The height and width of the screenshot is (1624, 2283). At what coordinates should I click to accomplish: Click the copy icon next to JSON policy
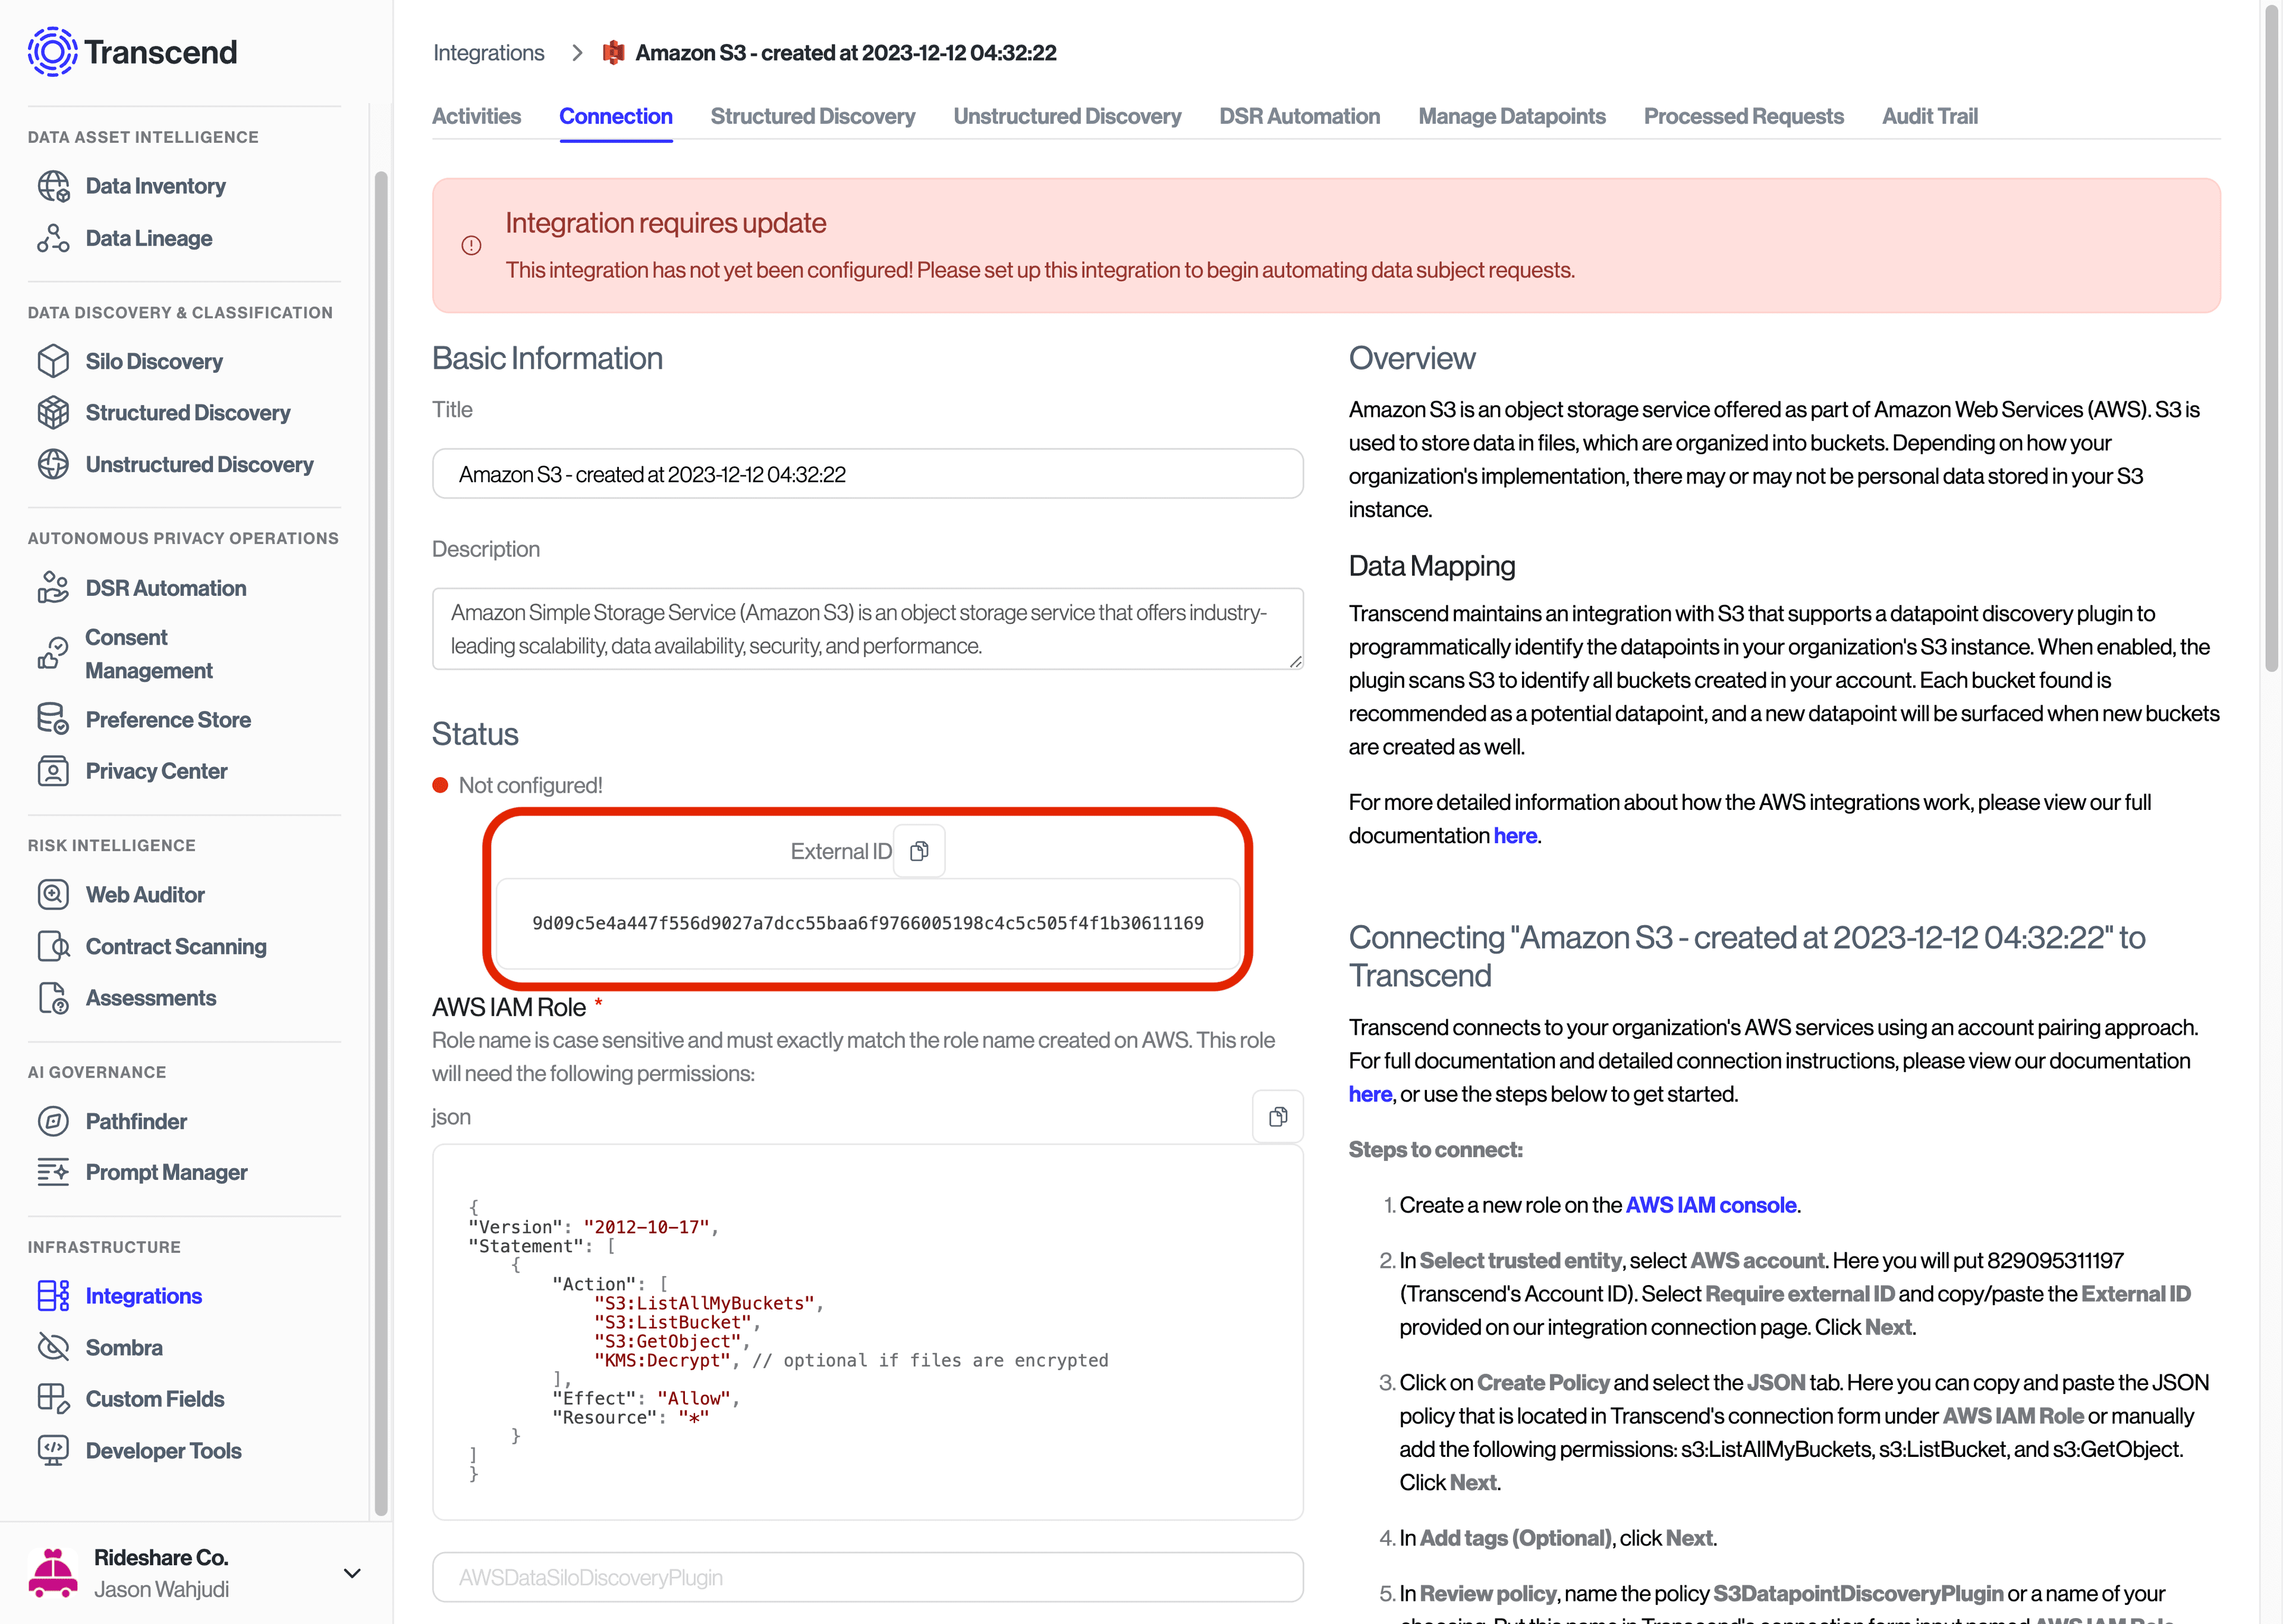[x=1278, y=1116]
